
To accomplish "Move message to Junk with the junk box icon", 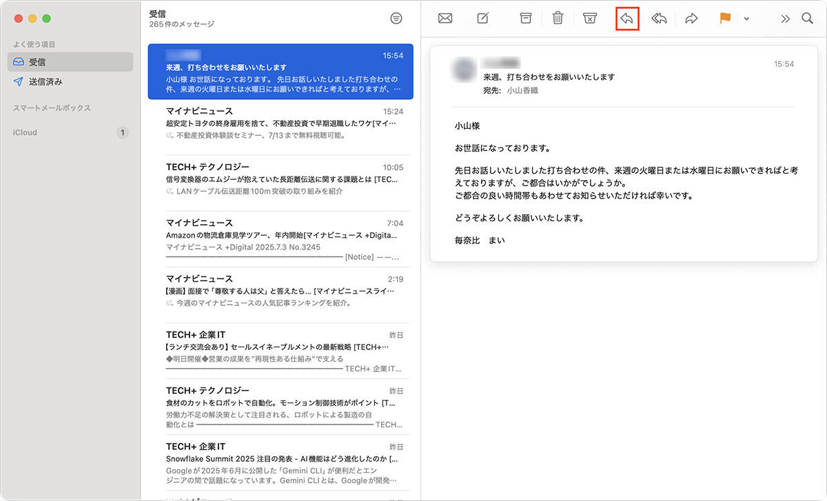I will pos(590,19).
